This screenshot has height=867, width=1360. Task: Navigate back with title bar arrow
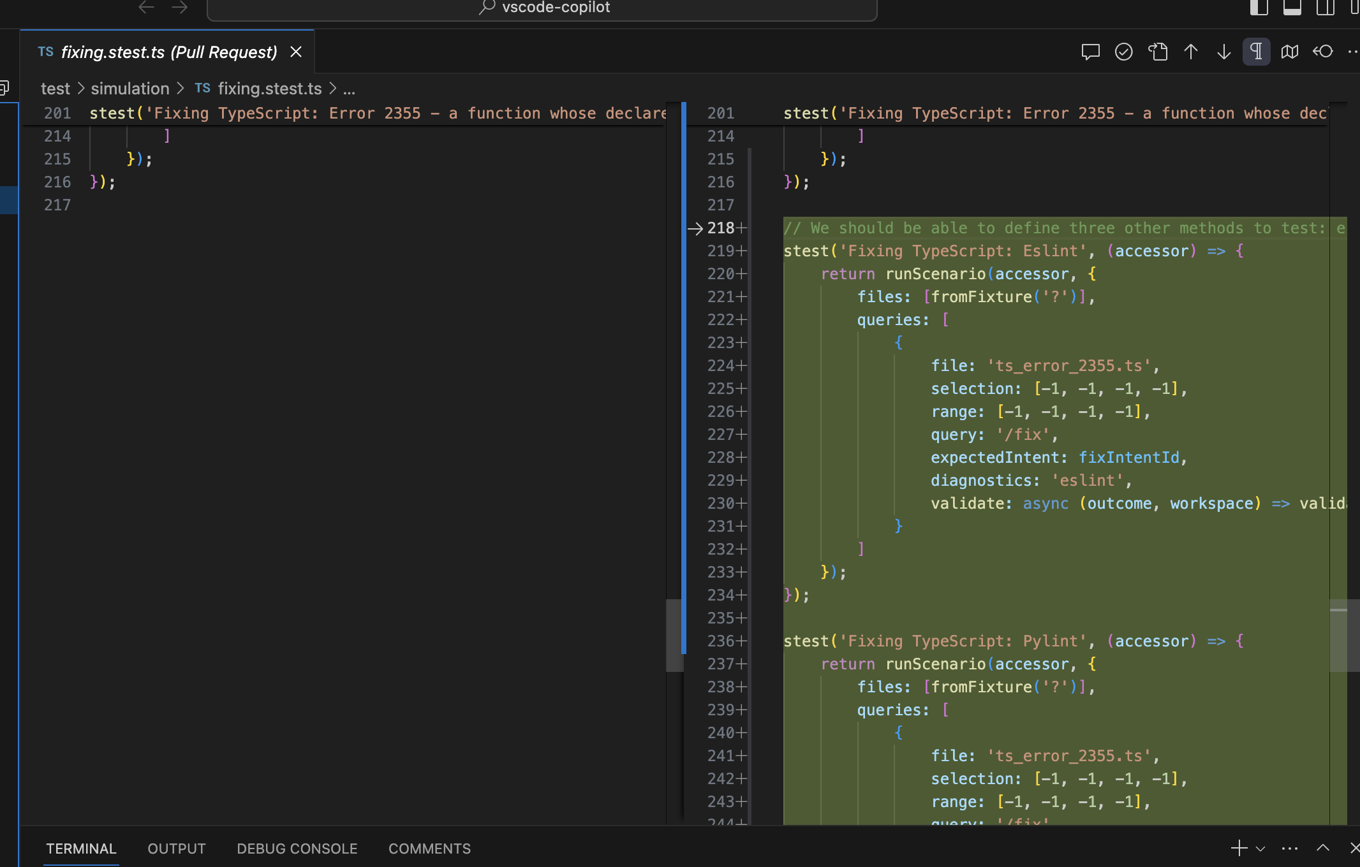146,8
